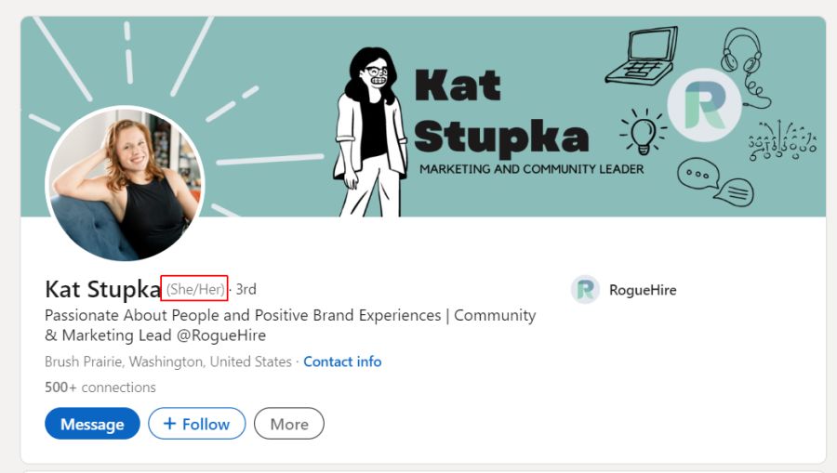Viewport: 837px width, 473px height.
Task: Click the laptop doodle in the banner
Action: (642, 56)
